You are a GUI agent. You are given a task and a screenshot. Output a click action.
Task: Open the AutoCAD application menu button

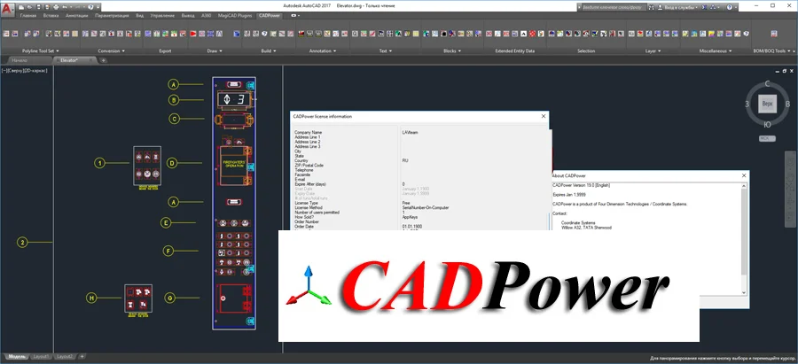click(8, 10)
